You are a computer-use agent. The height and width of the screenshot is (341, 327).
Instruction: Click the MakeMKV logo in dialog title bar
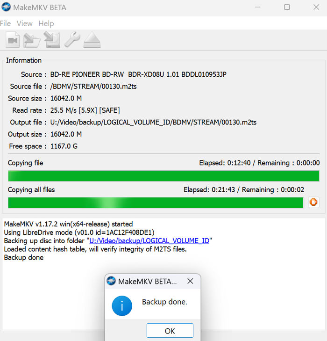[111, 281]
